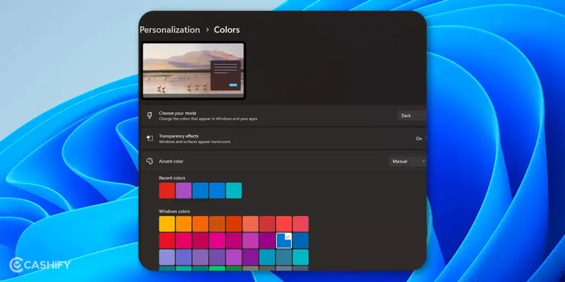This screenshot has width=565, height=282.
Task: Click the Colors breadcrumb heading
Action: tap(227, 30)
